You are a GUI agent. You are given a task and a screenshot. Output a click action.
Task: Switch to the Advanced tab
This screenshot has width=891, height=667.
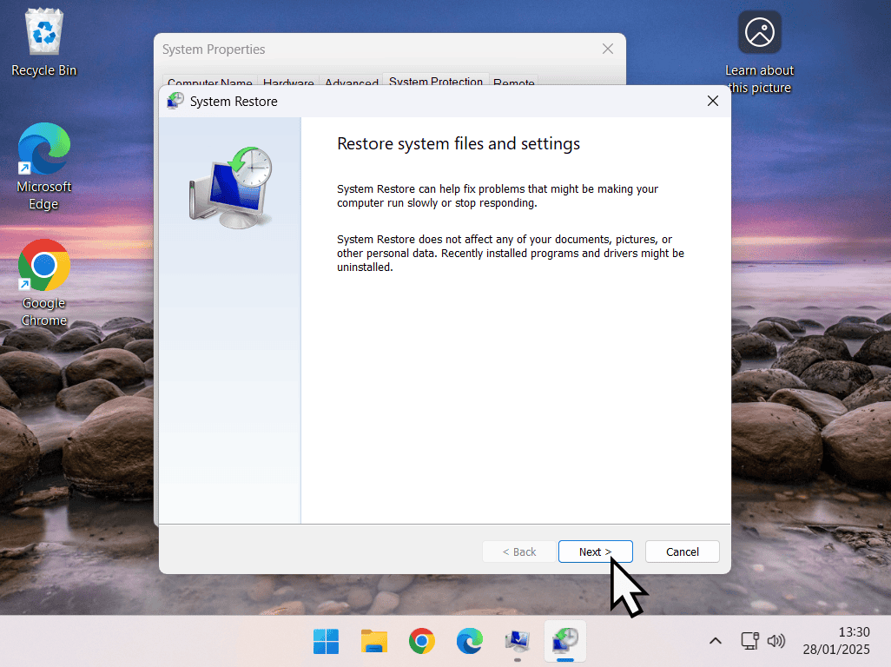tap(351, 81)
